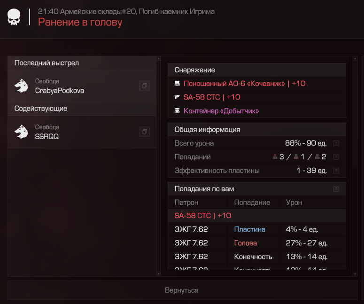364x304 pixels.
Task: Click wolf faction icon beside CrabyaPodkova
Action: coord(21,86)
